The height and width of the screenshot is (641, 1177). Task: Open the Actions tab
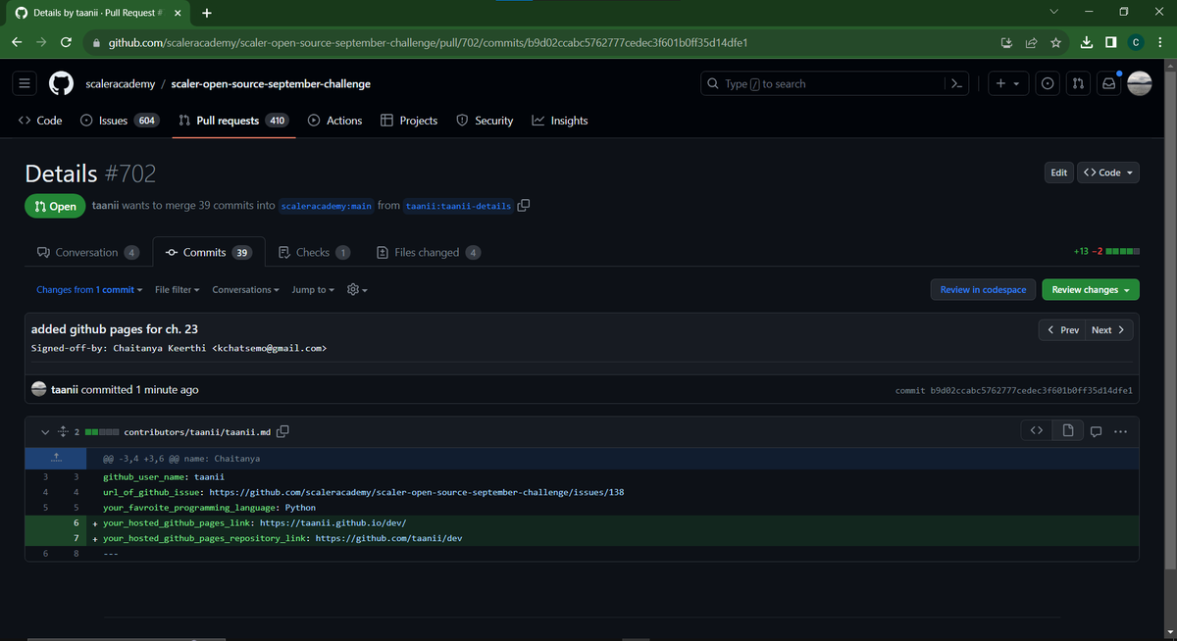(334, 121)
